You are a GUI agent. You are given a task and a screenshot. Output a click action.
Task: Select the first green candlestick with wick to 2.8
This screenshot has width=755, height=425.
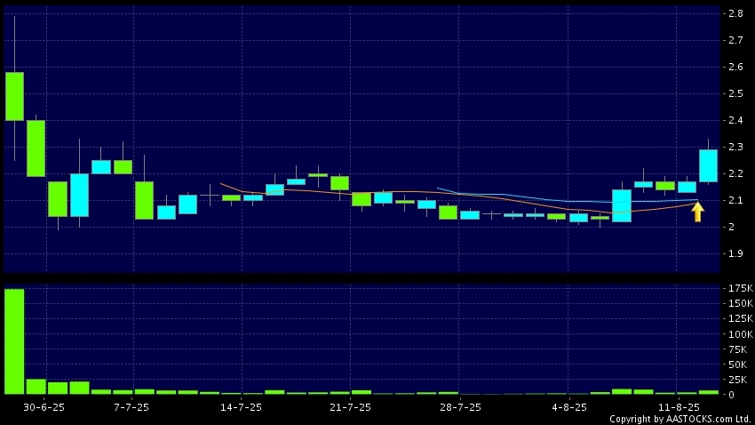click(14, 96)
